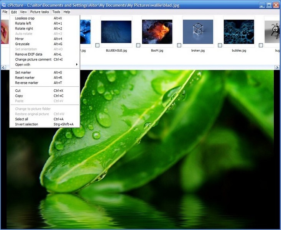Choose Reset marker entry
Image resolution: width=281 pixels, height=230 pixels.
(x=44, y=77)
